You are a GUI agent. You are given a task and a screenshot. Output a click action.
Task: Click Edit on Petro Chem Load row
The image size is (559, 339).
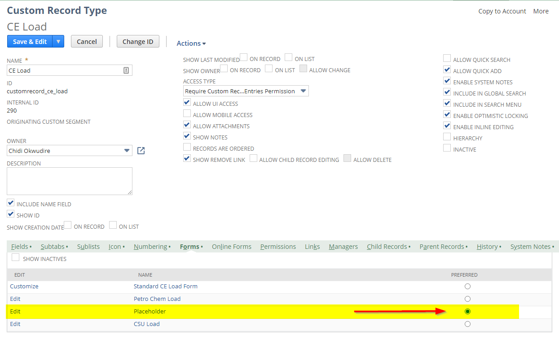click(15, 299)
